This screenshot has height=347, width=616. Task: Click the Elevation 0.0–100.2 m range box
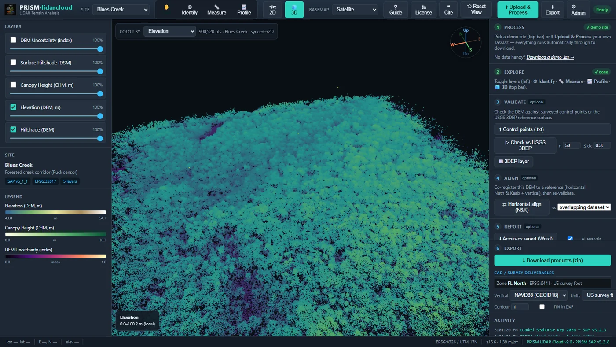tap(137, 321)
